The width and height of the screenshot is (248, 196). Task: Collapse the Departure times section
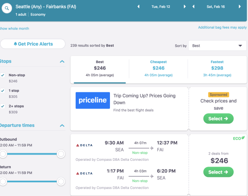pyautogui.click(x=62, y=126)
